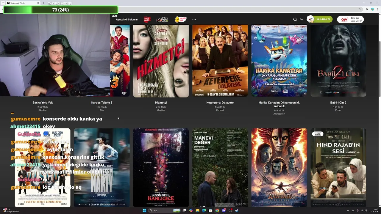The image size is (381, 214).
Task: Open OBS Studio from taskbar
Action: tap(230, 210)
